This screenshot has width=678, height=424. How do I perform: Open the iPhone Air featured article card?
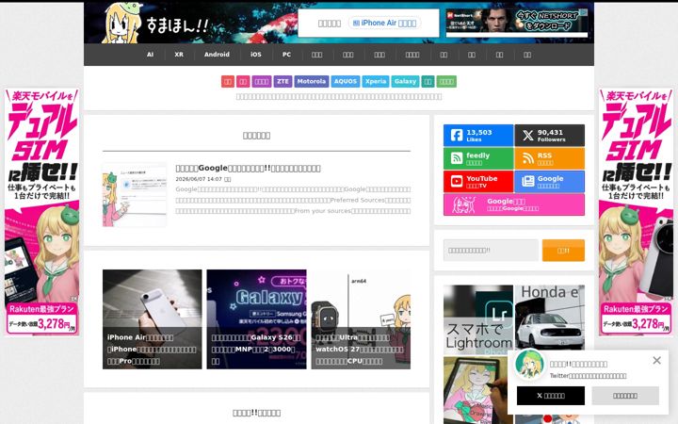153,319
